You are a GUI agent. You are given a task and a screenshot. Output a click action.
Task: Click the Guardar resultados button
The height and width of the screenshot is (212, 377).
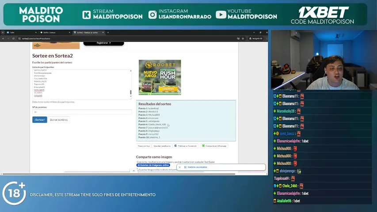pyautogui.click(x=162, y=146)
